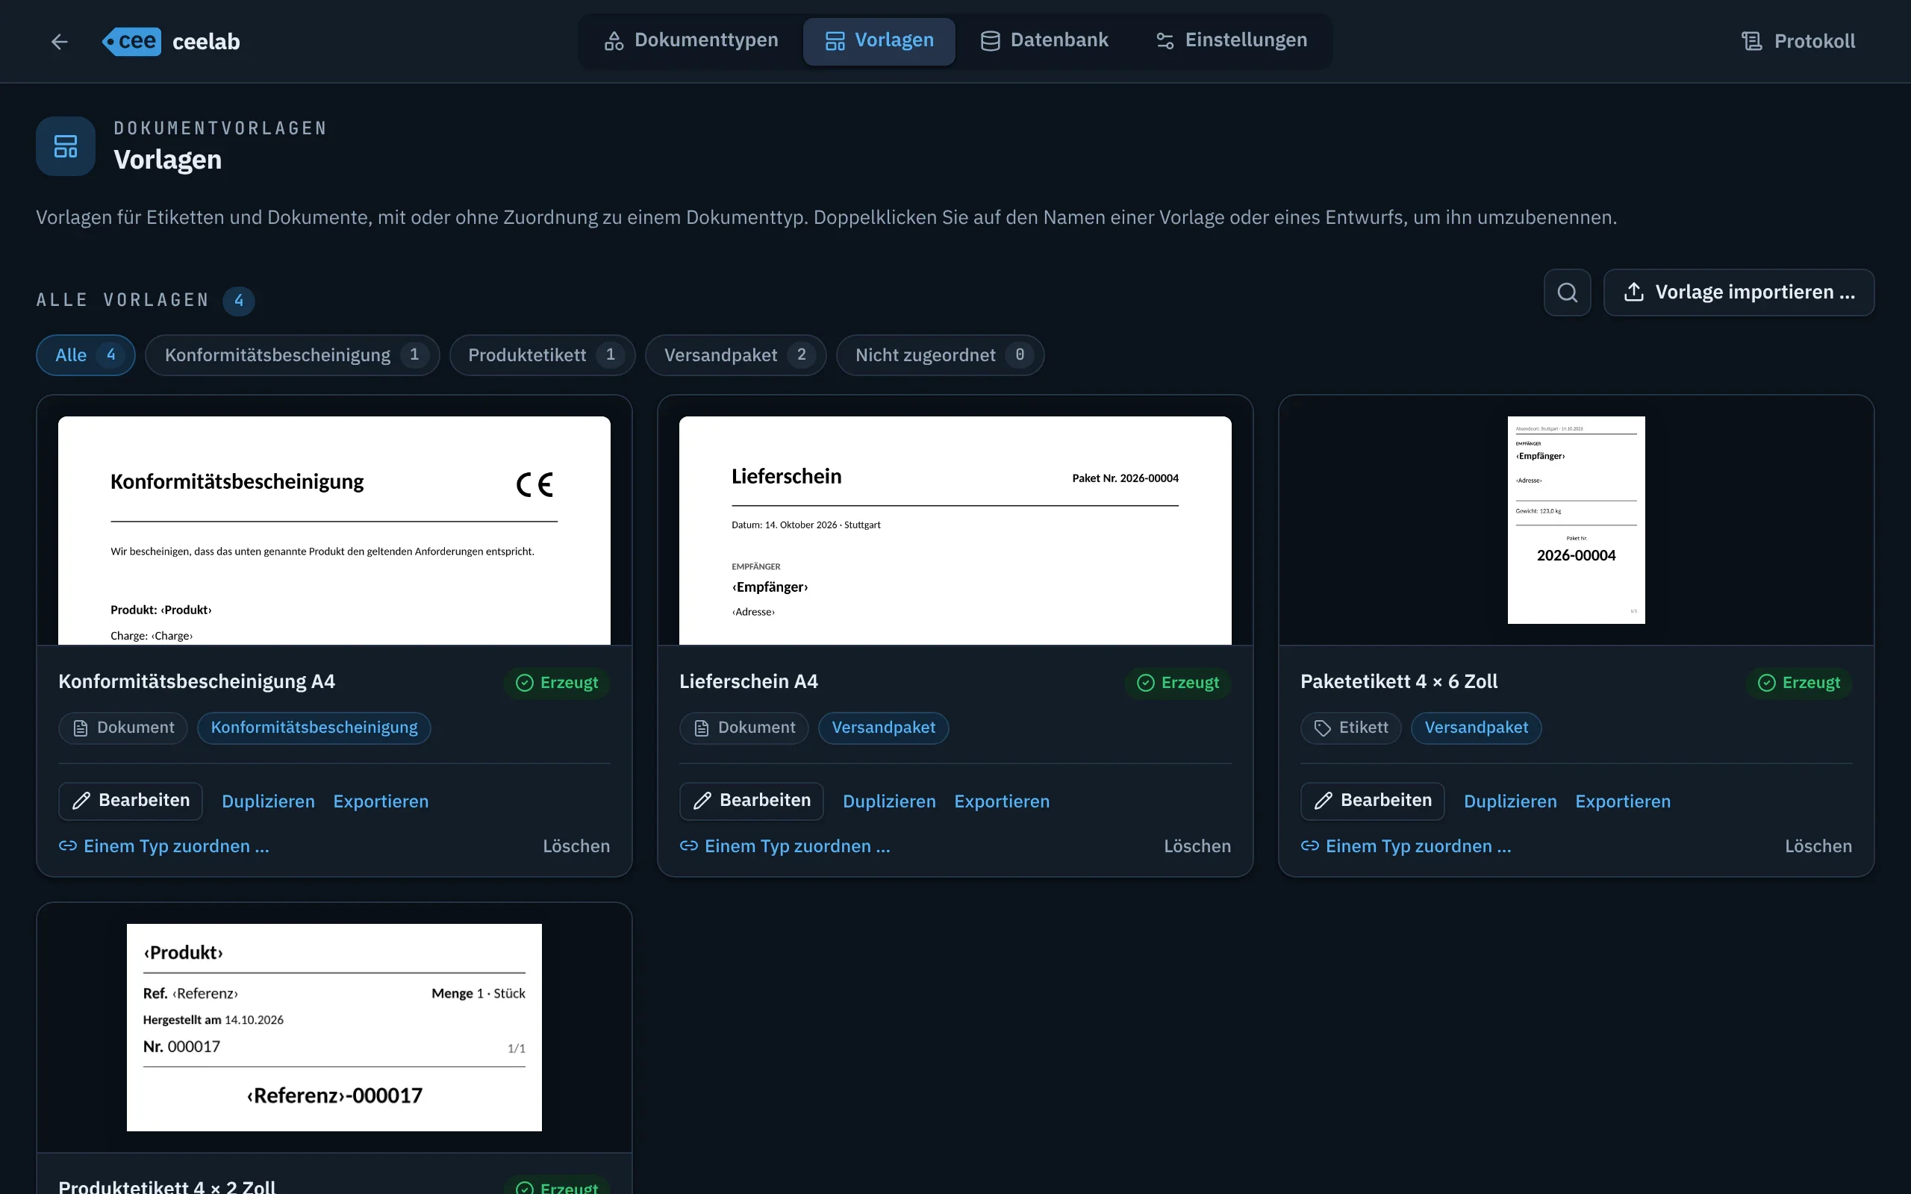Switch to the Datenbank tab
Screen dimensions: 1911x1194
1044,41
